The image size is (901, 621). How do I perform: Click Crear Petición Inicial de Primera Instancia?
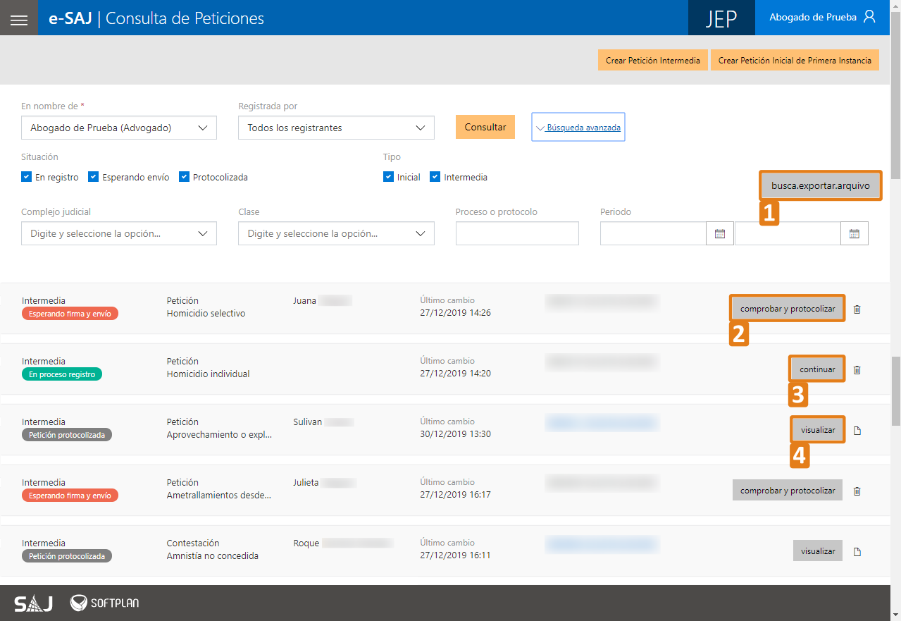795,61
